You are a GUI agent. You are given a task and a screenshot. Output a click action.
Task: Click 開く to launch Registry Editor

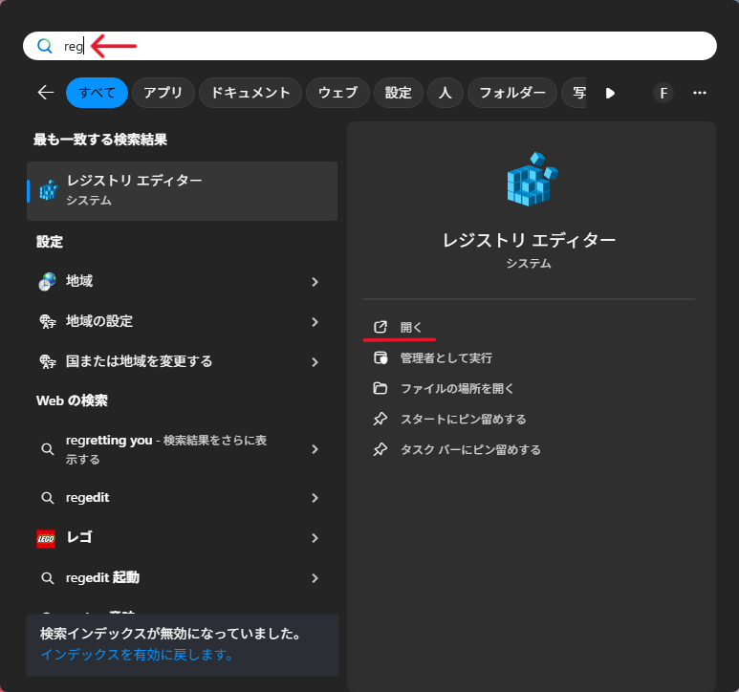(411, 328)
